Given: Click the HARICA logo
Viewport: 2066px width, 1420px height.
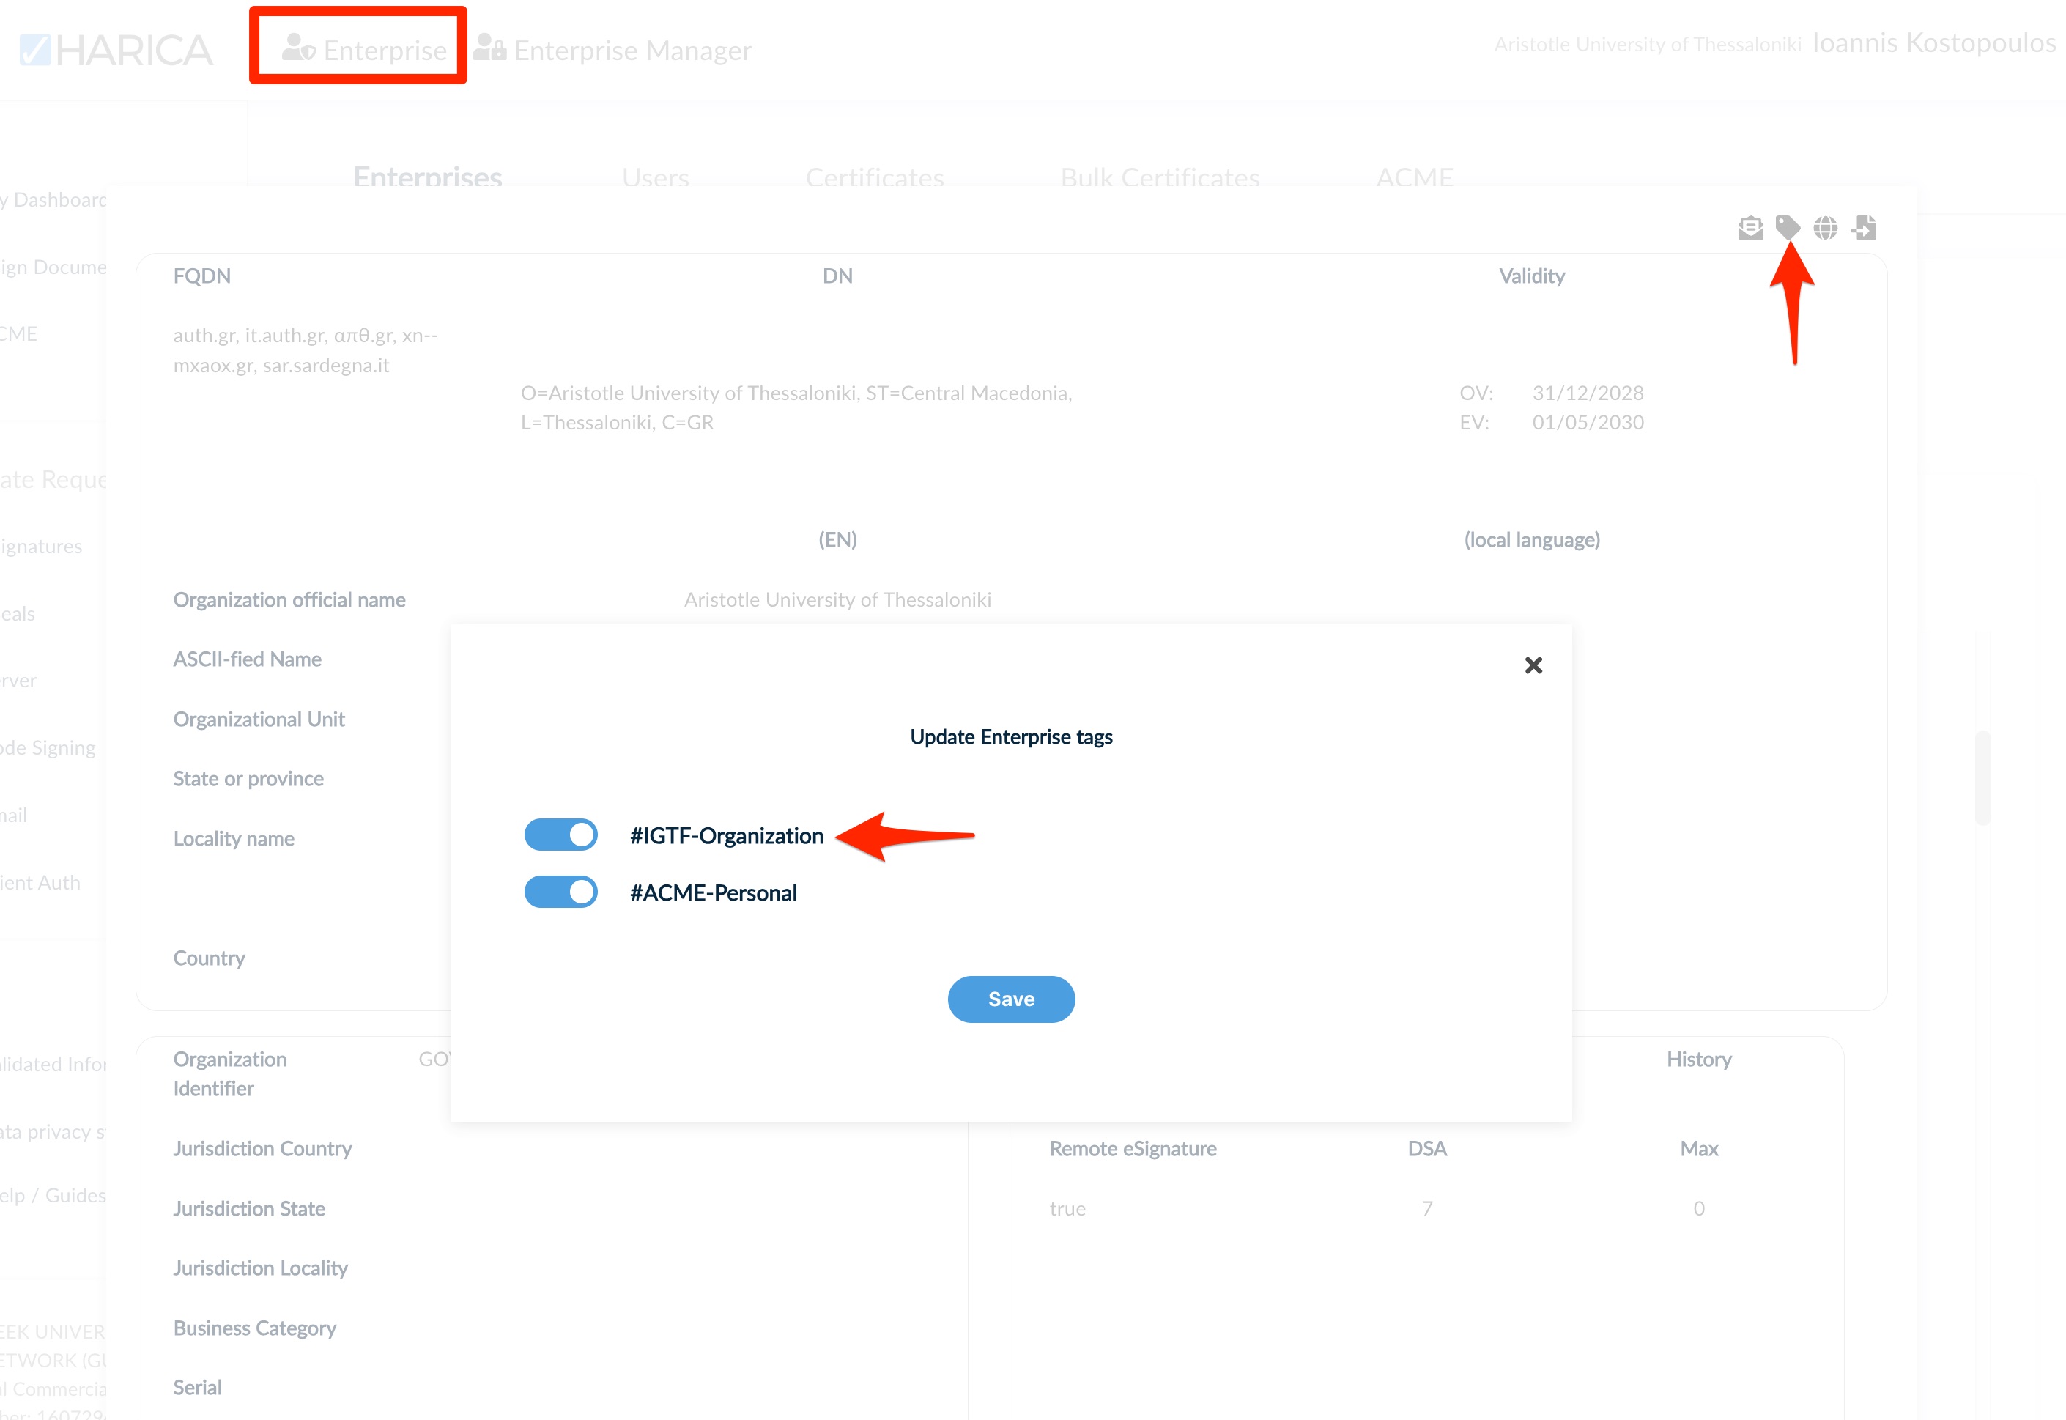Looking at the screenshot, I should [116, 51].
